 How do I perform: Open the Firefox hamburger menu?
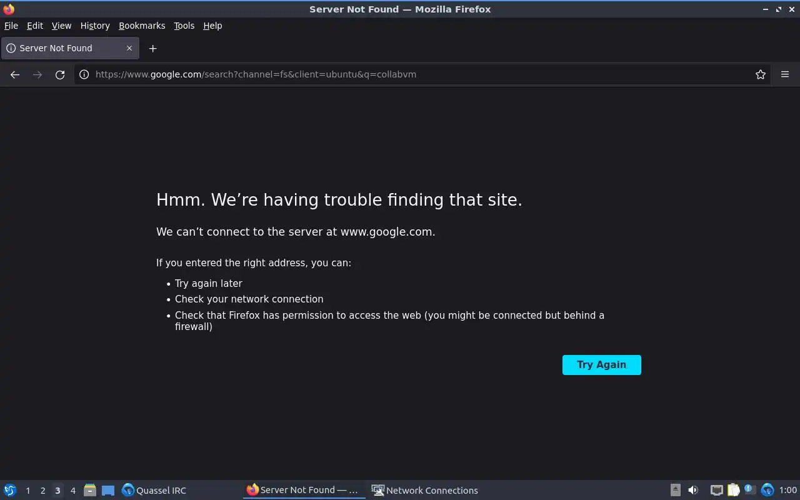(x=785, y=74)
